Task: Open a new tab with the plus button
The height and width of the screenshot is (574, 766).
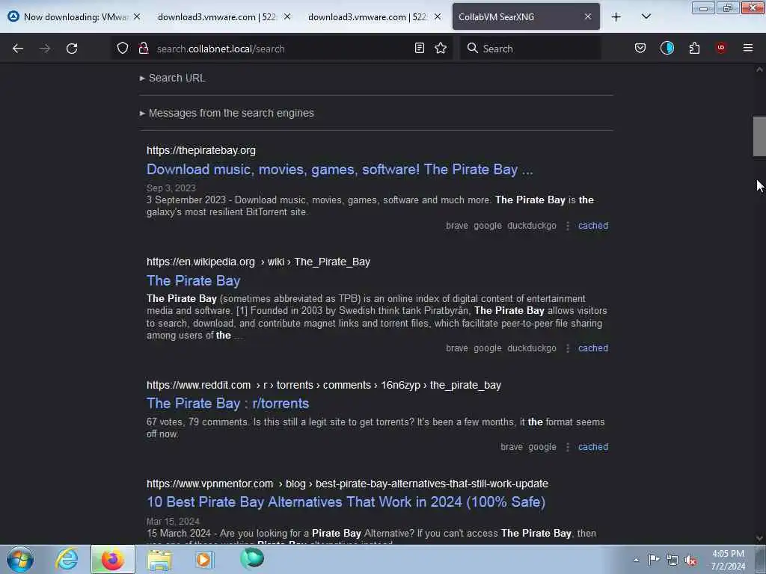Action: [x=616, y=17]
